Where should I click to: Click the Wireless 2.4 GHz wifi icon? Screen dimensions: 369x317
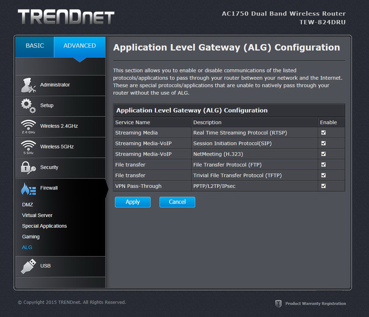coord(29,127)
